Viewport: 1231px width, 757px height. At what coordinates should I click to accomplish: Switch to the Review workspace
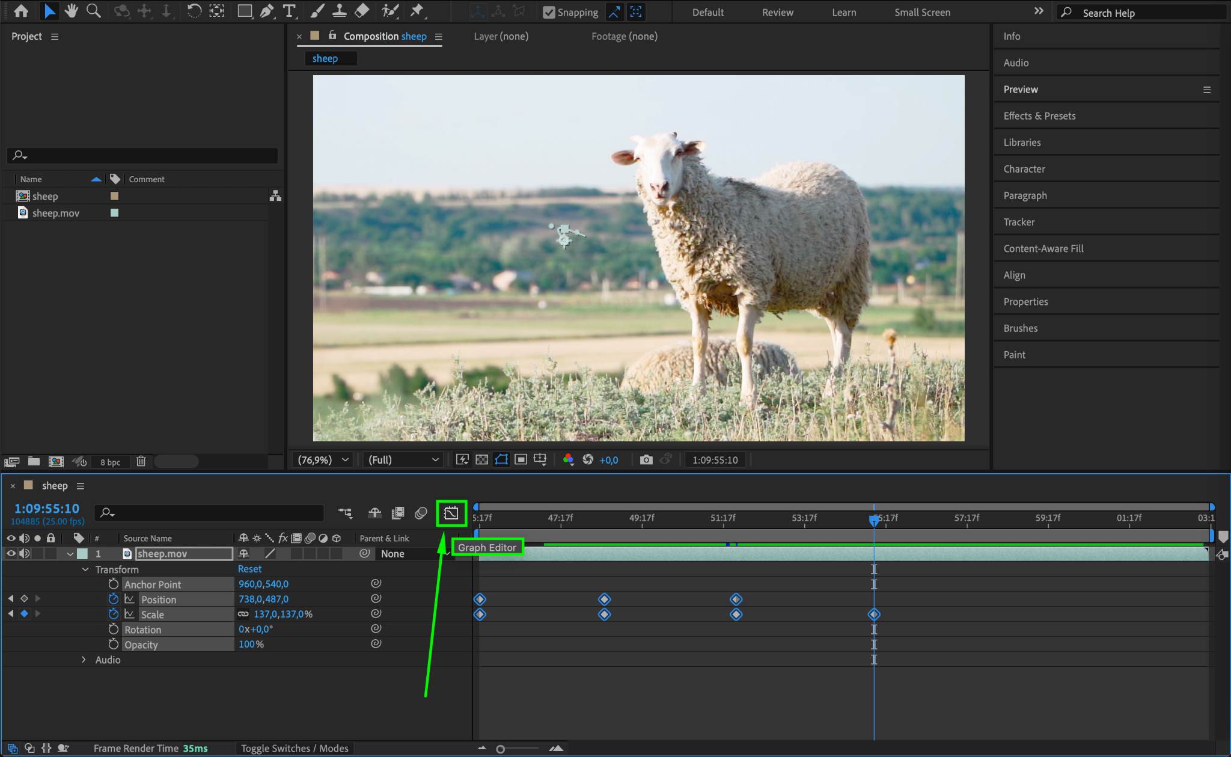click(x=777, y=13)
